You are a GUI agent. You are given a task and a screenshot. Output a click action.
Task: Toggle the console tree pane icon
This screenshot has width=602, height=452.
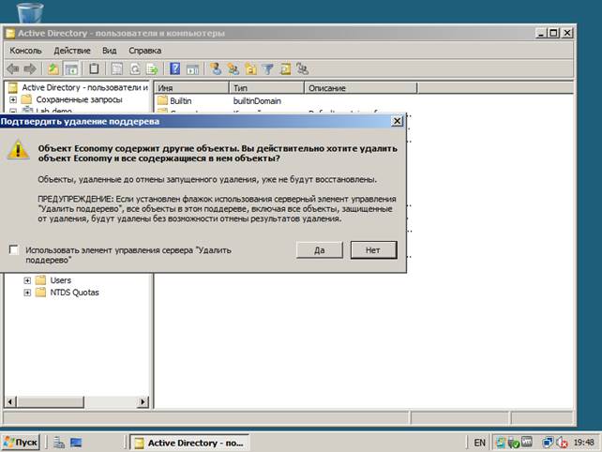tap(71, 69)
